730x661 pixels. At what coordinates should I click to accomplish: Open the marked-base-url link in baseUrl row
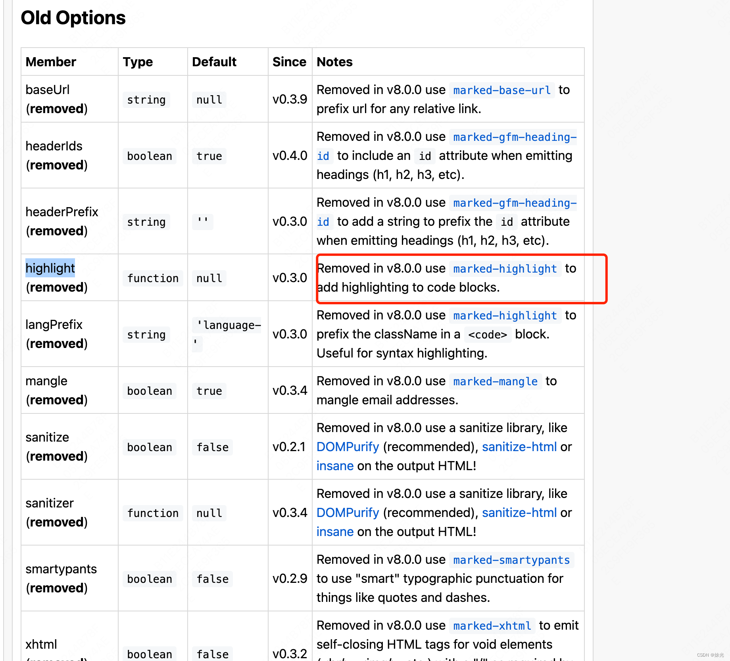coord(501,90)
